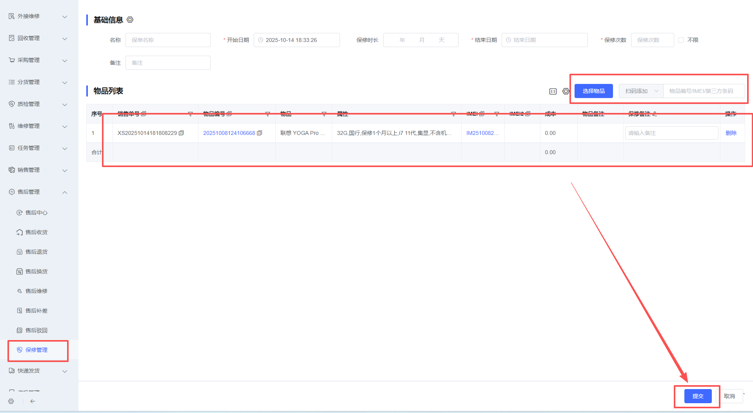The width and height of the screenshot is (753, 413).
Task: Open the 扫码添加 dropdown
Action: pyautogui.click(x=641, y=91)
